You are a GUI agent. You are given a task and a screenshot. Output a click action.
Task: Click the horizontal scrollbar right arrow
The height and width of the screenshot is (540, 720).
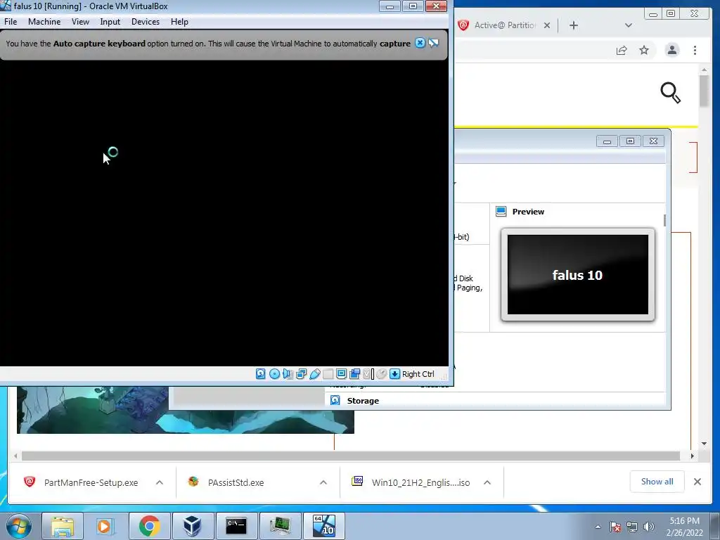coord(693,456)
